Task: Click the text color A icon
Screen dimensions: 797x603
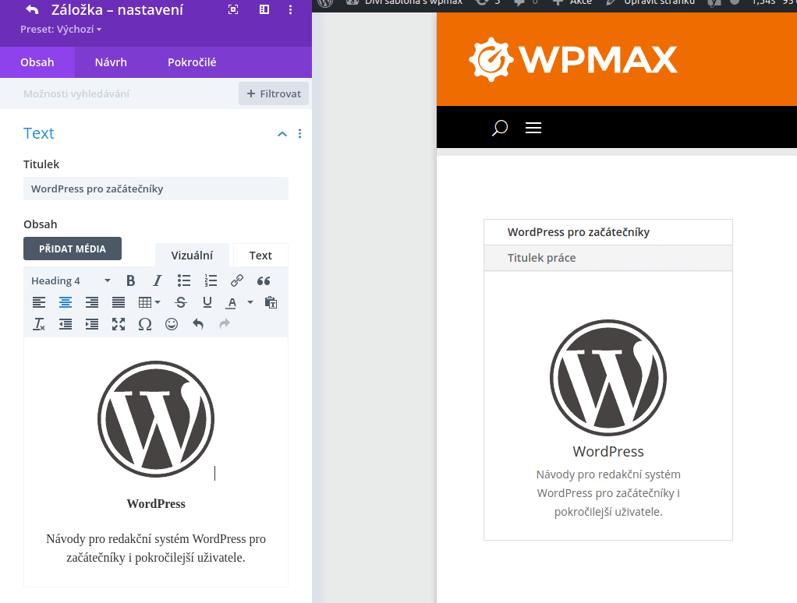Action: click(232, 302)
